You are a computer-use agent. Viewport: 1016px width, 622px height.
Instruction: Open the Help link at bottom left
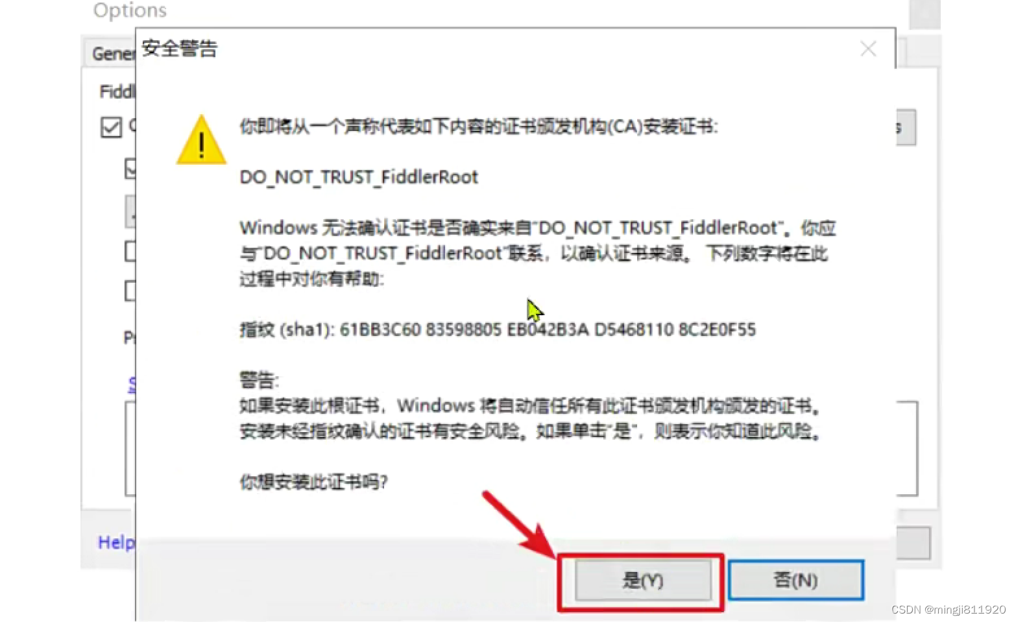point(116,542)
